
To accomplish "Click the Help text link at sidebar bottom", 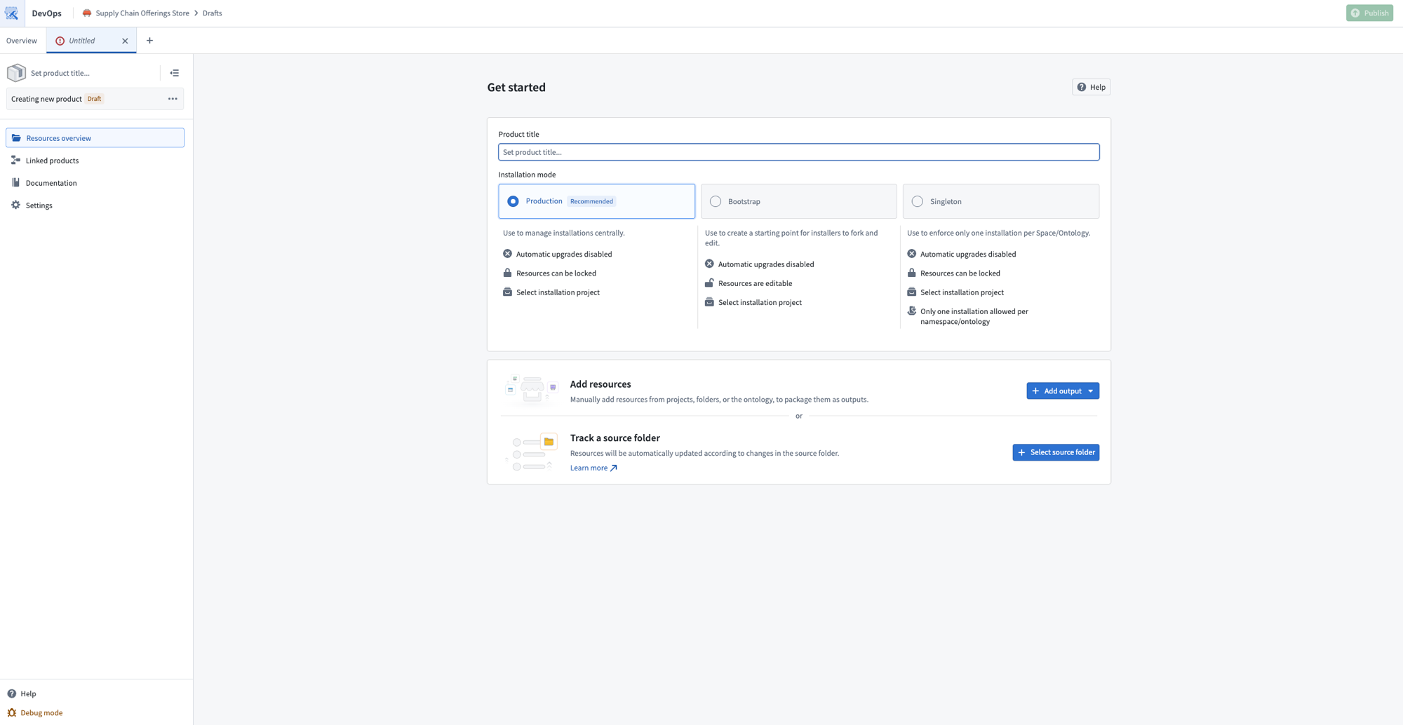I will [28, 693].
